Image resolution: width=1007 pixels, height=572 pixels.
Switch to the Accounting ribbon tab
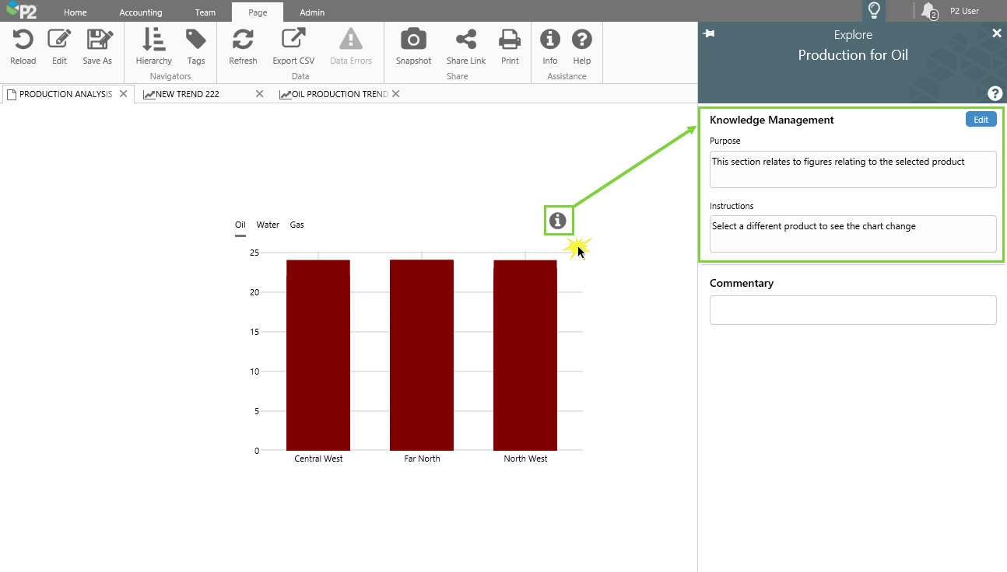tap(141, 12)
